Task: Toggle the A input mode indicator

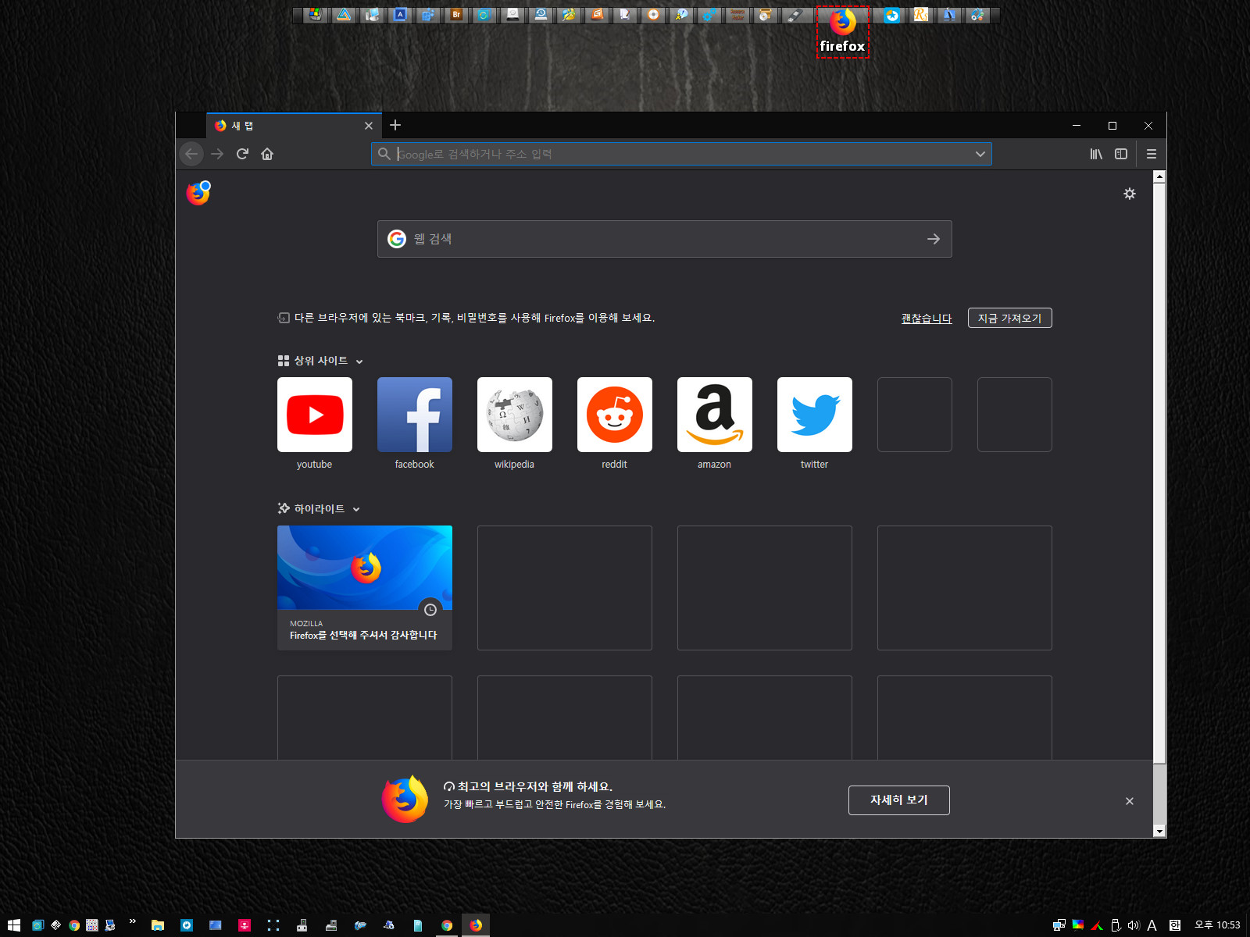Action: pos(1152,925)
